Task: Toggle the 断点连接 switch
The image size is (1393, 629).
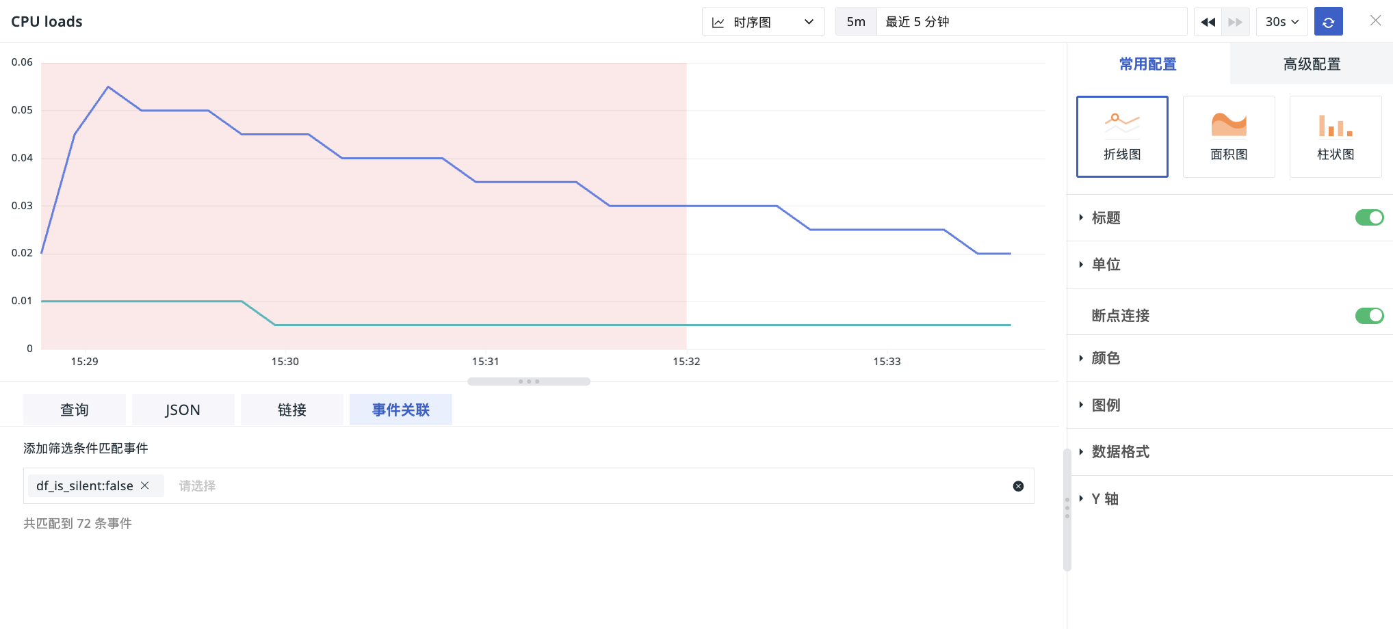Action: [x=1369, y=315]
